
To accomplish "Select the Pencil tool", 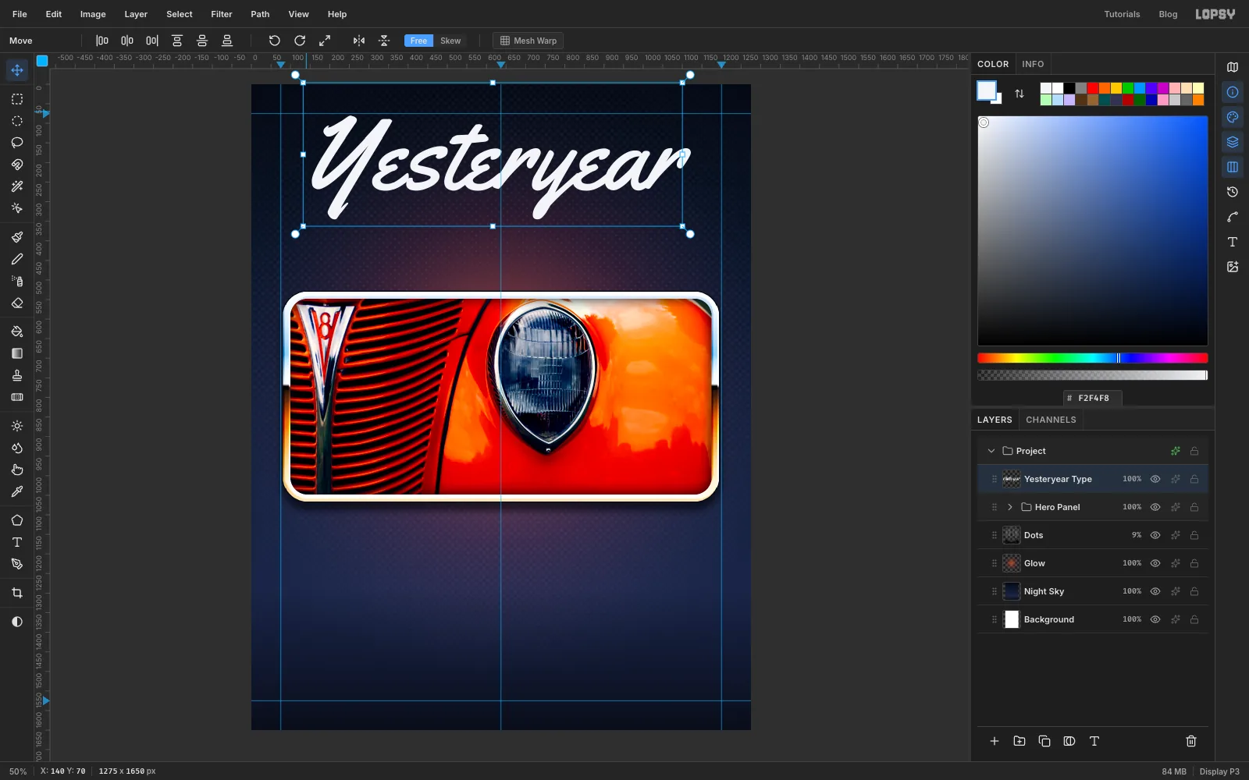I will pyautogui.click(x=17, y=259).
